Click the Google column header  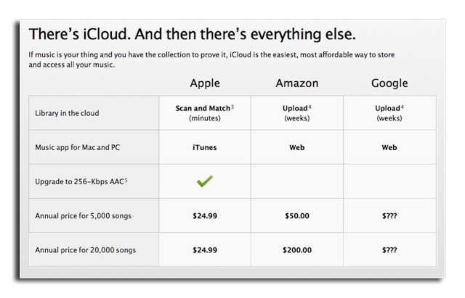389,83
